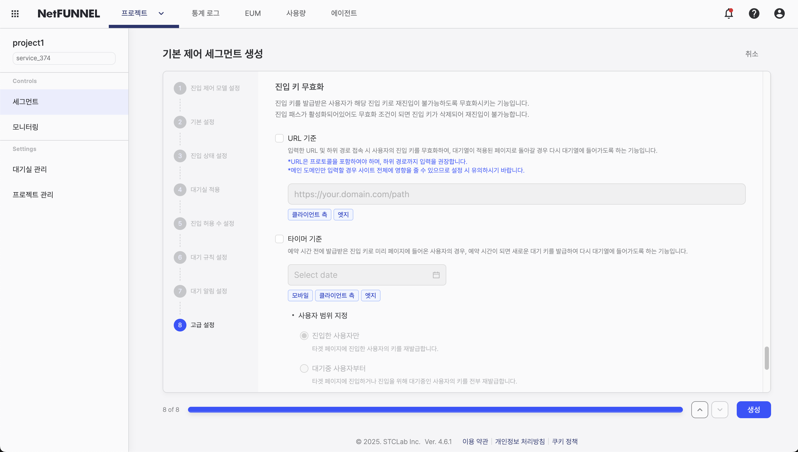798x452 pixels.
Task: Open the 개인정보 처리방침 footer link
Action: (520, 441)
